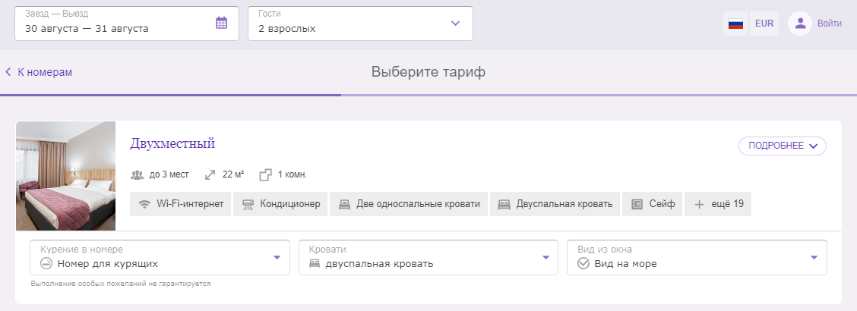Change currency with EUR button
The width and height of the screenshot is (857, 311).
[x=764, y=24]
